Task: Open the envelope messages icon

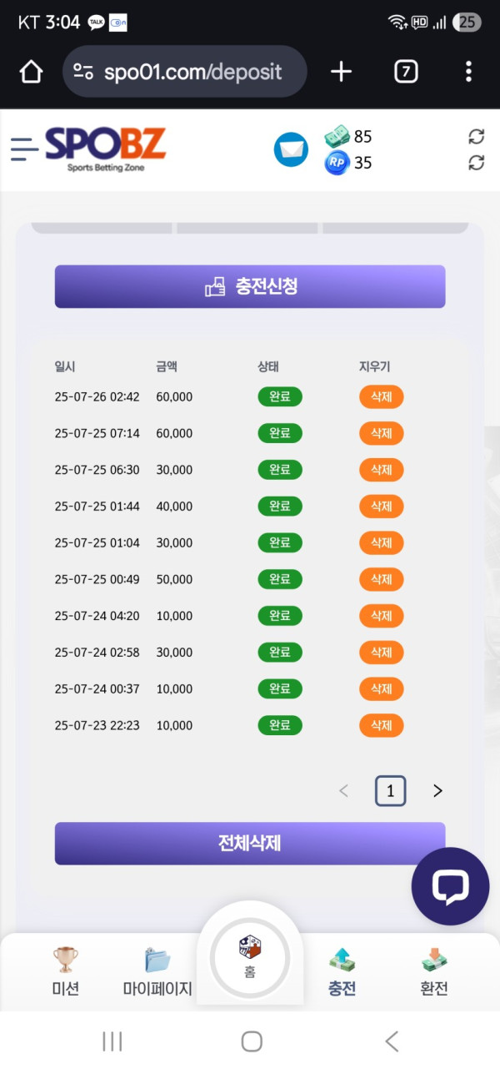Action: pyautogui.click(x=291, y=149)
